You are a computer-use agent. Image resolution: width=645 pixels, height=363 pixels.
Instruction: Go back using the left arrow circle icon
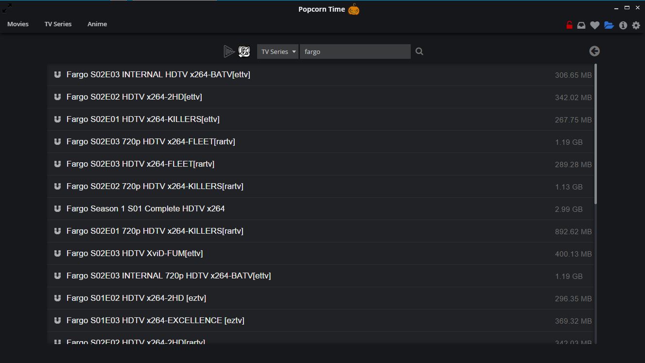[594, 51]
